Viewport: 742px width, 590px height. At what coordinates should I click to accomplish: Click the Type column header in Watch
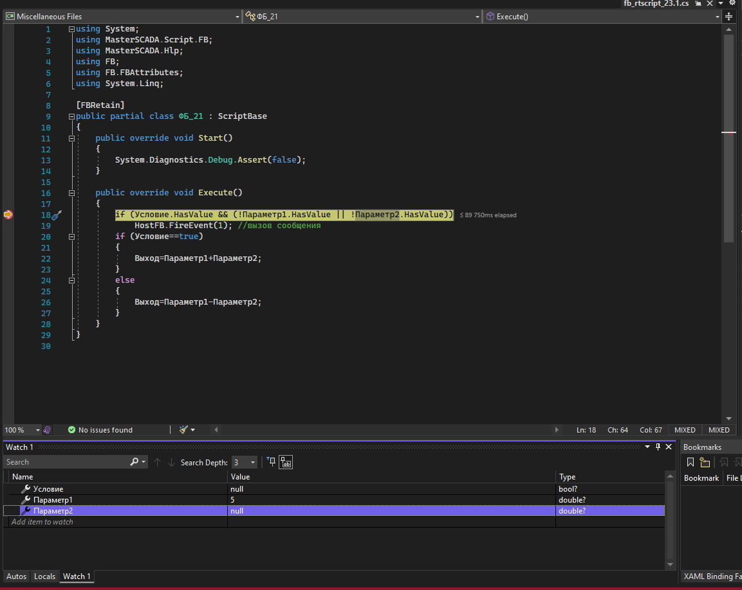pos(611,476)
